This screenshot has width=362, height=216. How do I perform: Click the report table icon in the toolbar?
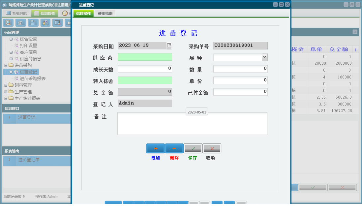pyautogui.click(x=20, y=23)
